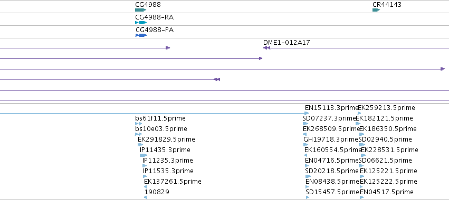Click the IP11435.3prime EST bar
Image resolution: width=449 pixels, height=200 pixels.
click(x=144, y=155)
